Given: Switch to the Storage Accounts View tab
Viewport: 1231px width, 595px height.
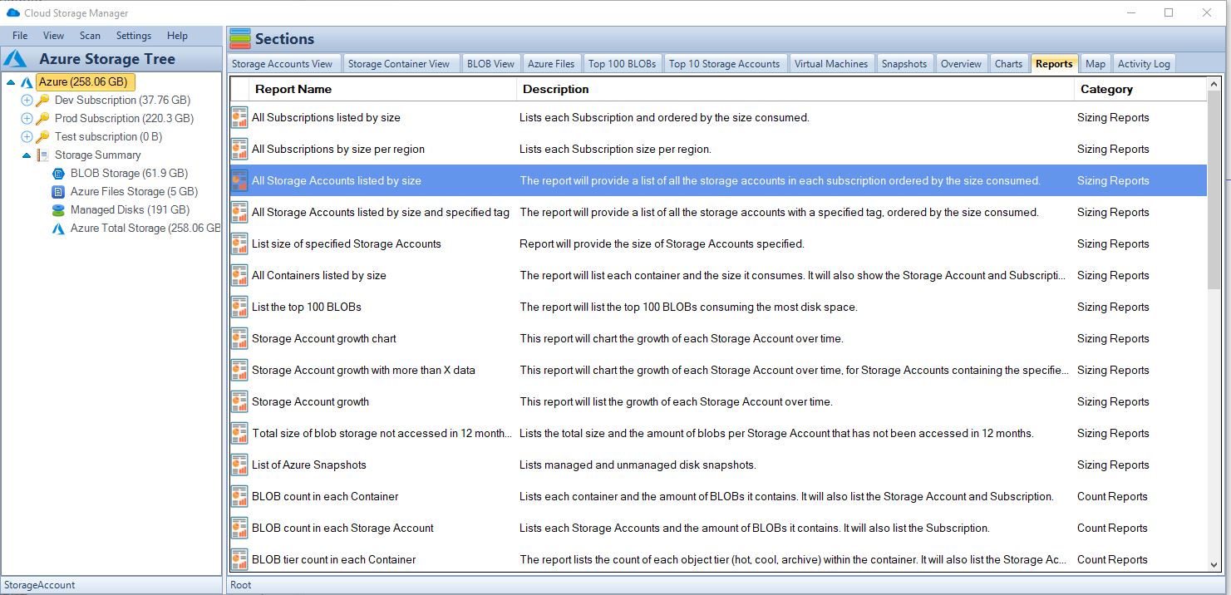Looking at the screenshot, I should click(x=283, y=64).
